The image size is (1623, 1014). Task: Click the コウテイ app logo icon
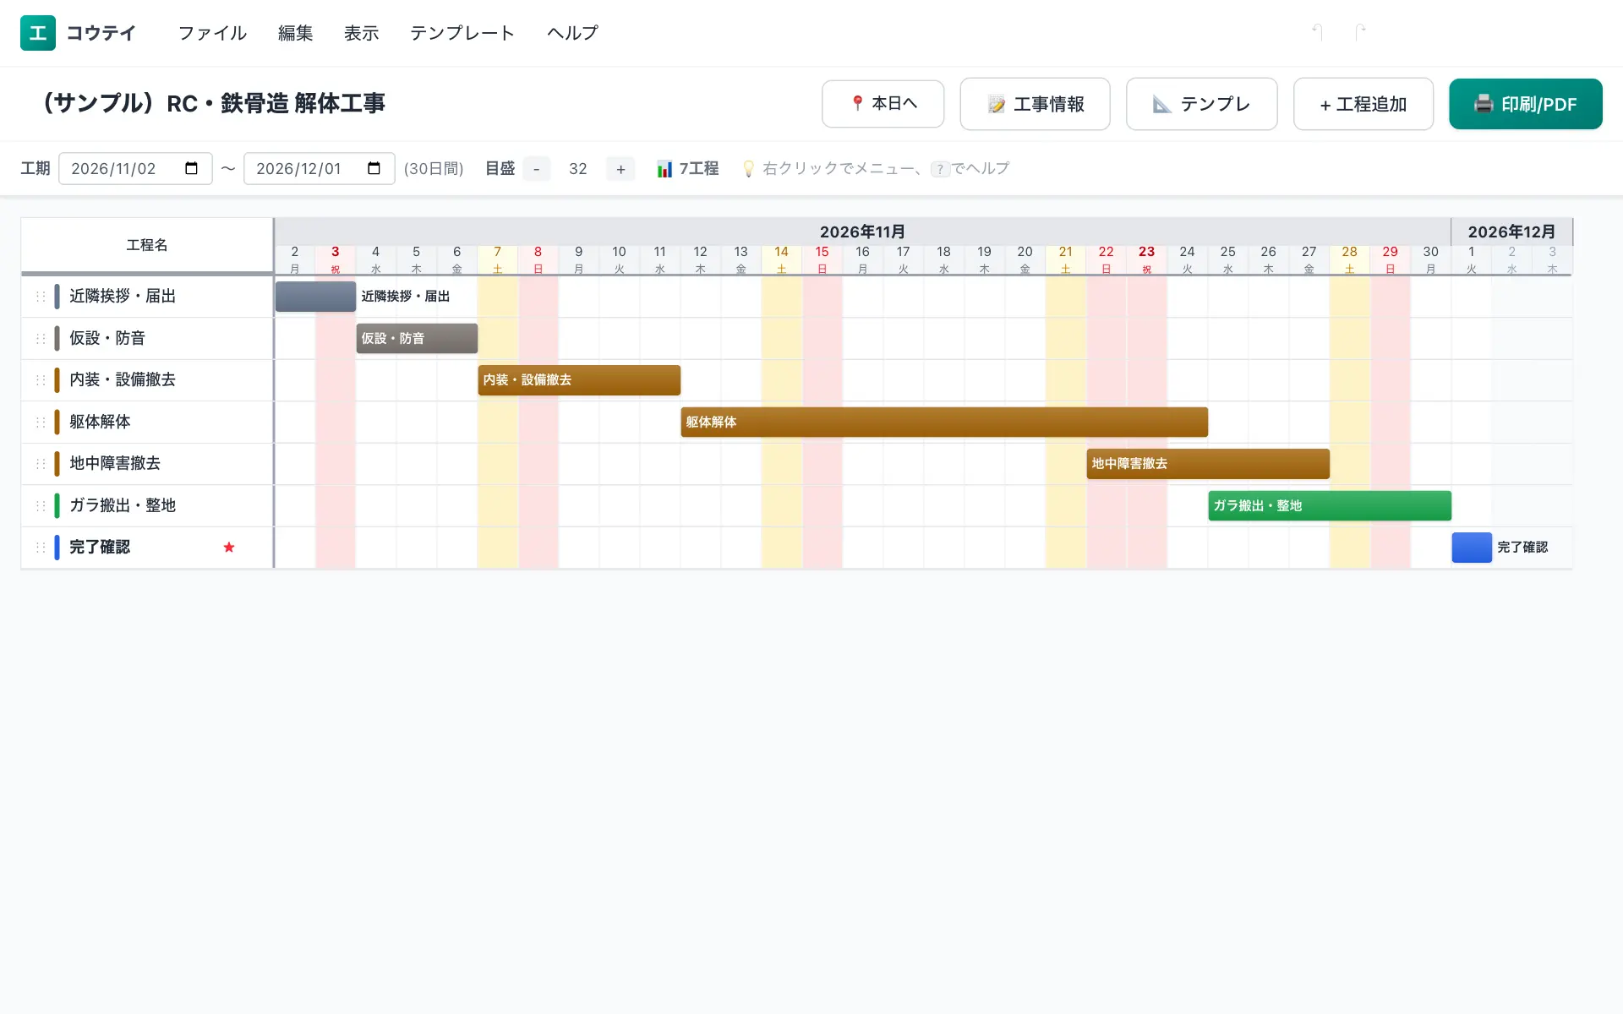pos(38,33)
